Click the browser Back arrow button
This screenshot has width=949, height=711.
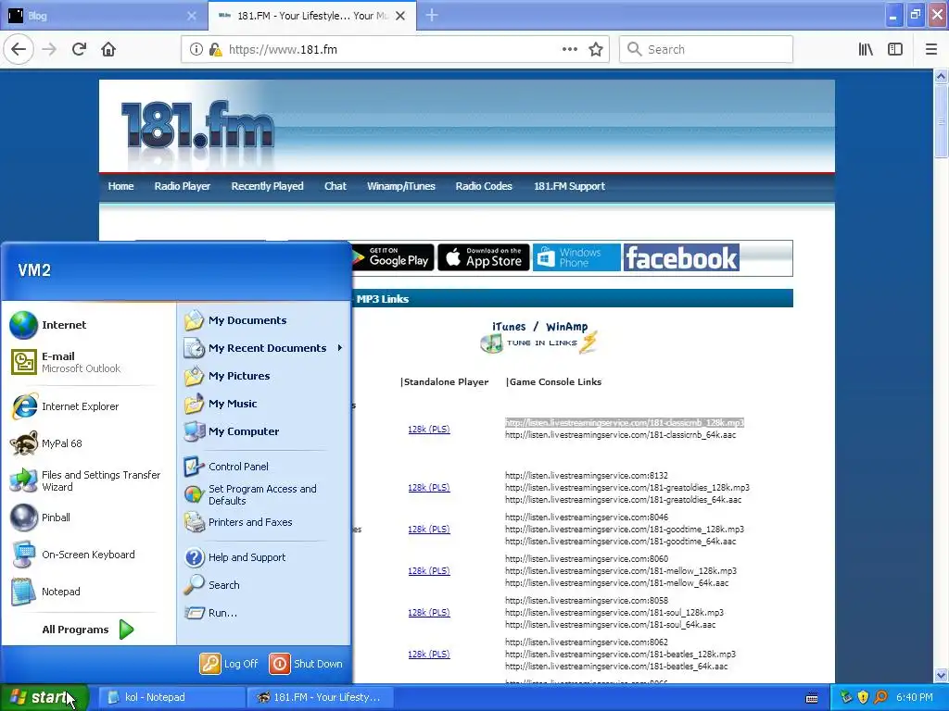pyautogui.click(x=19, y=49)
